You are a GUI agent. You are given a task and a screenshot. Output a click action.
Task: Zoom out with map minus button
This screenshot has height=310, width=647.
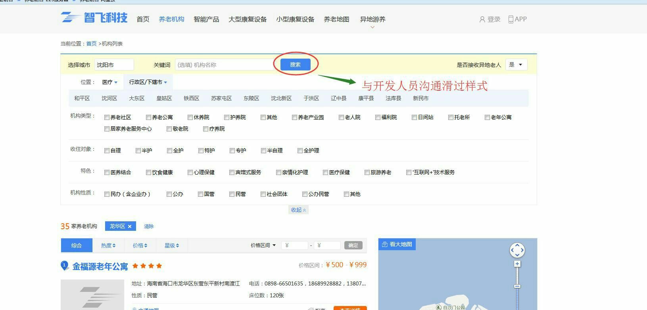(517, 286)
